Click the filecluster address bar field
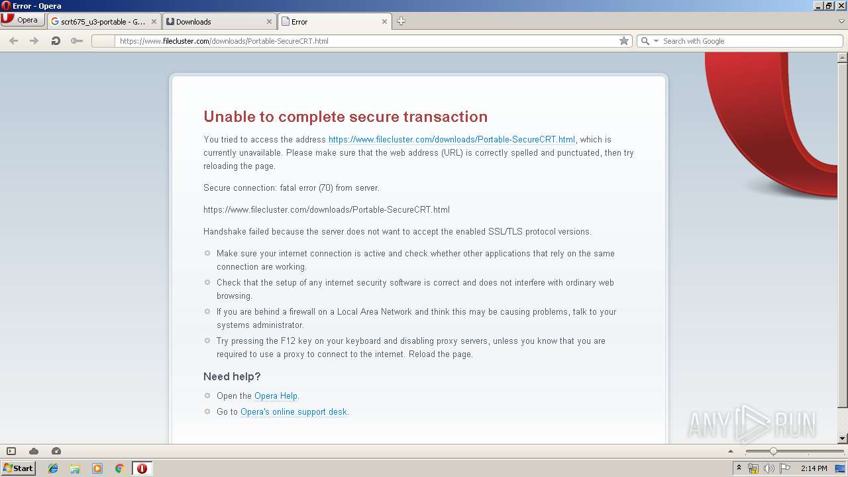Image resolution: width=848 pixels, height=477 pixels. (368, 41)
